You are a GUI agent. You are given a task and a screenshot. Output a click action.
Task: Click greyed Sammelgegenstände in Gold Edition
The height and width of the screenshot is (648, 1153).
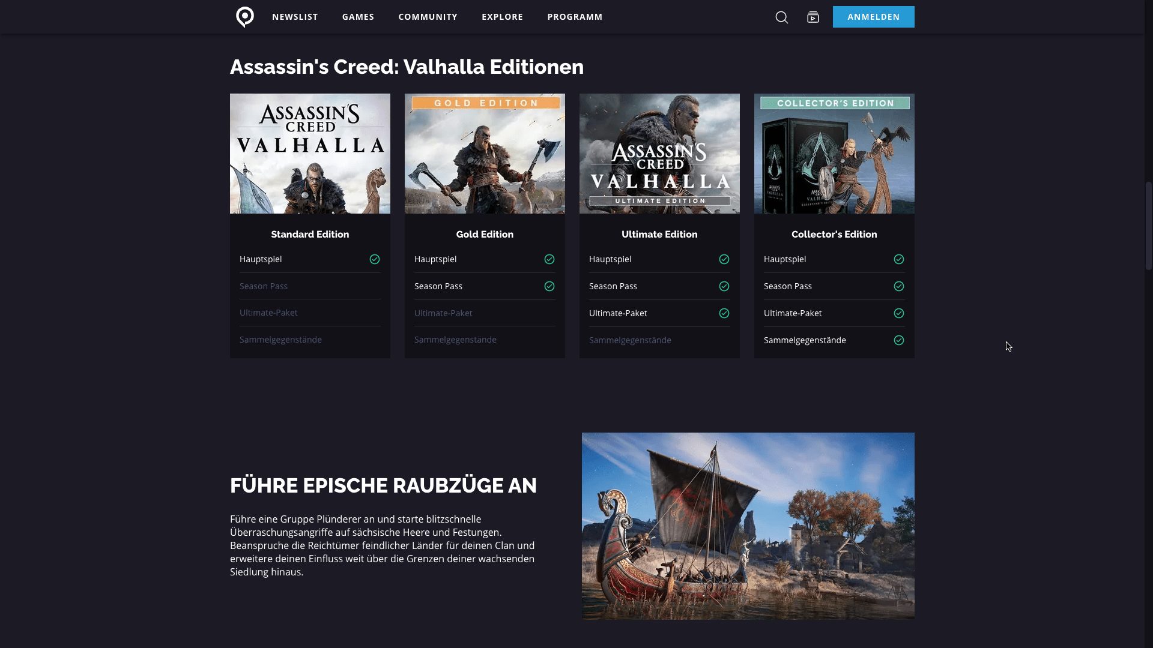tap(455, 340)
